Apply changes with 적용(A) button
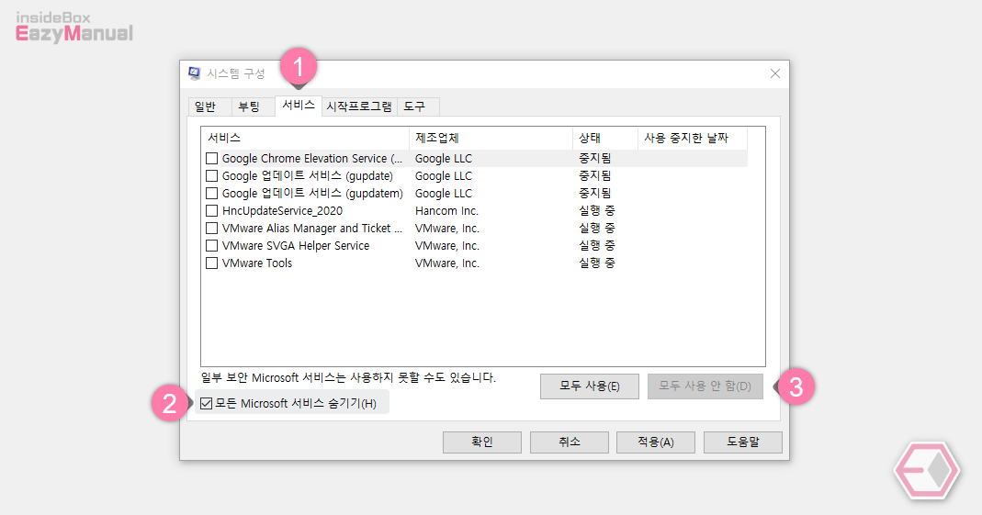This screenshot has height=515, width=982. pos(656,442)
